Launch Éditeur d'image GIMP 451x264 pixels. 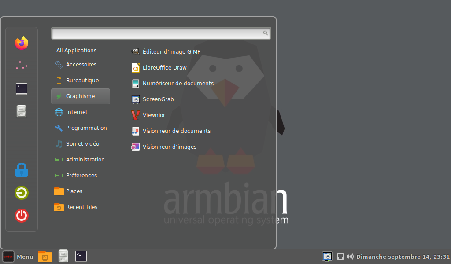[166, 52]
